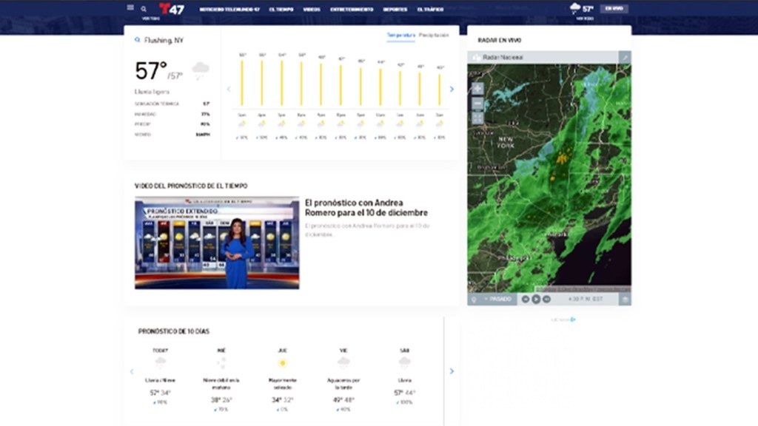Screen dimensions: 758x426
Task: Open radar layers icon bottom right
Action: 625,300
